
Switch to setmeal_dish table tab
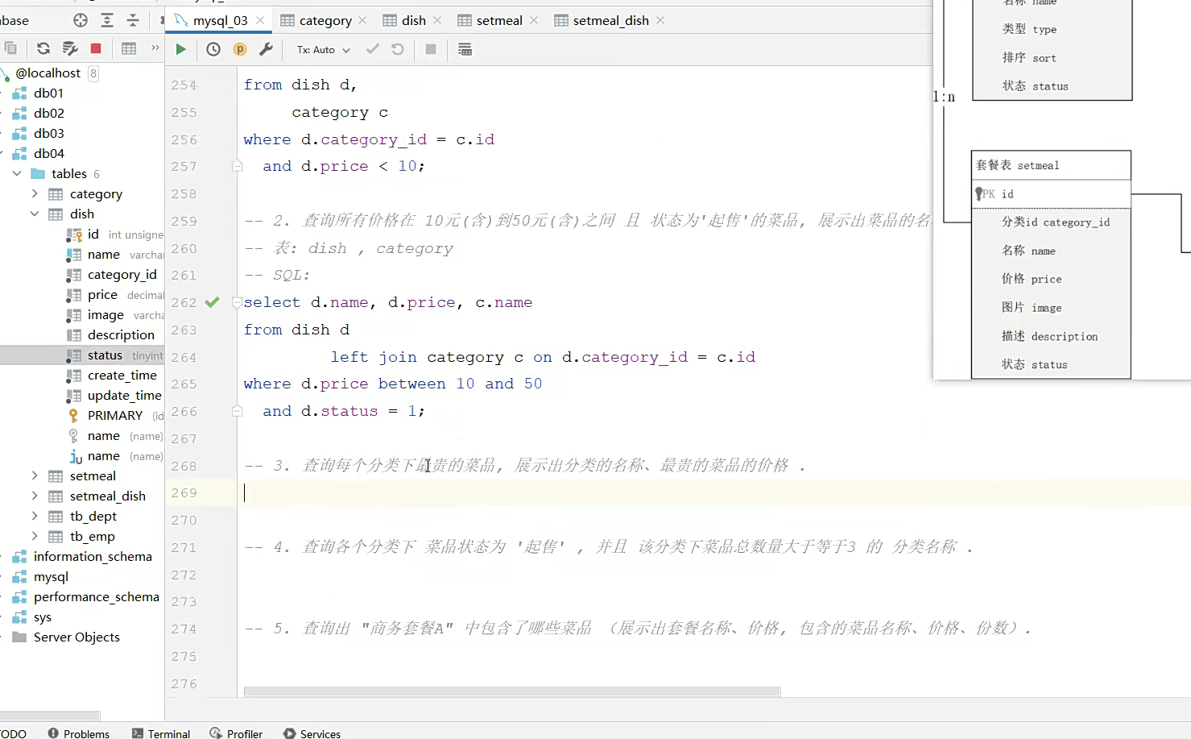pyautogui.click(x=611, y=20)
